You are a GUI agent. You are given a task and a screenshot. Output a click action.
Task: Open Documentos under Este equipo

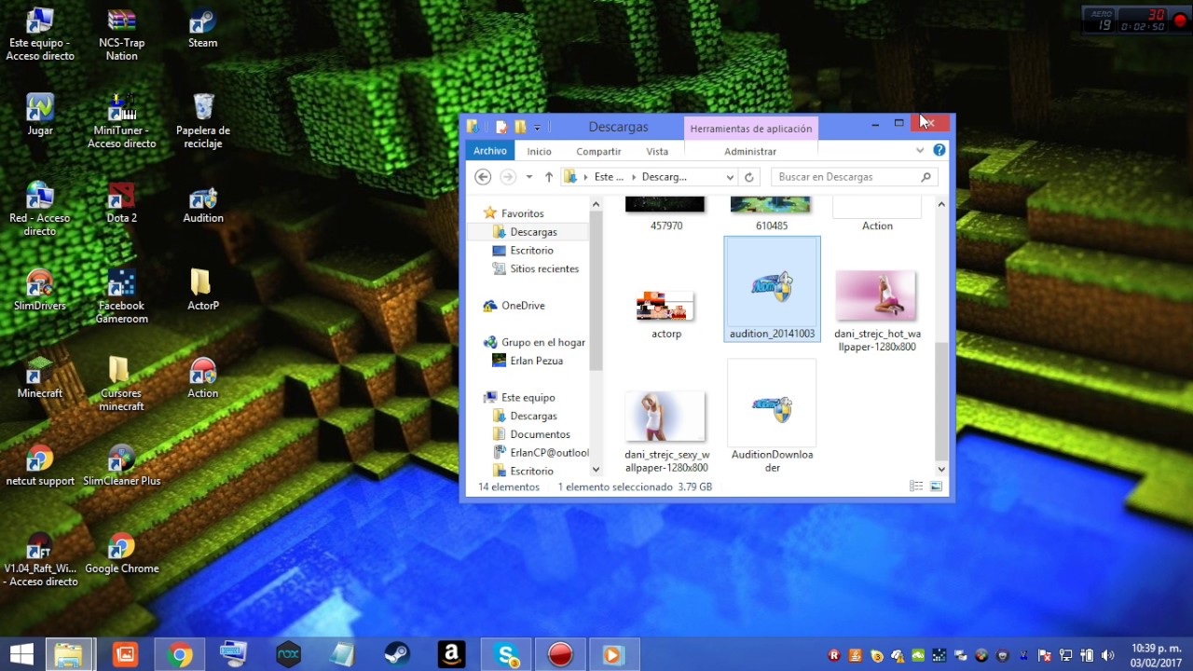point(540,434)
